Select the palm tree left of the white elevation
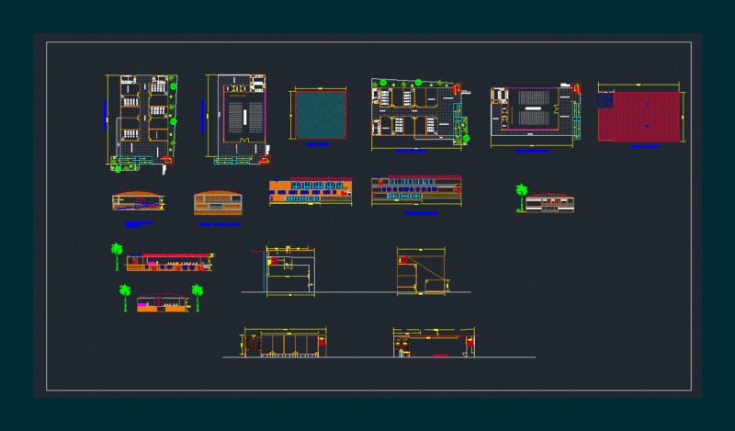Screen dimensions: 735x431 point(521,198)
